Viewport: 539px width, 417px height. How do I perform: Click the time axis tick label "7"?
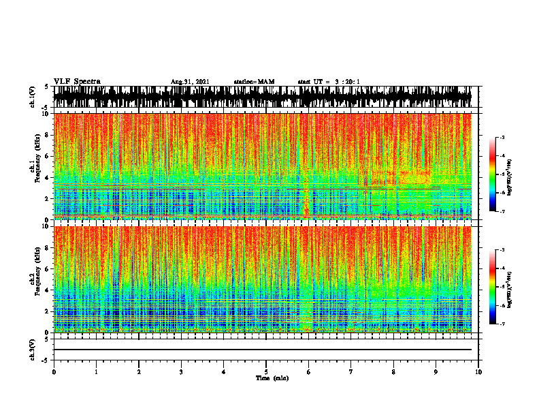click(x=351, y=372)
